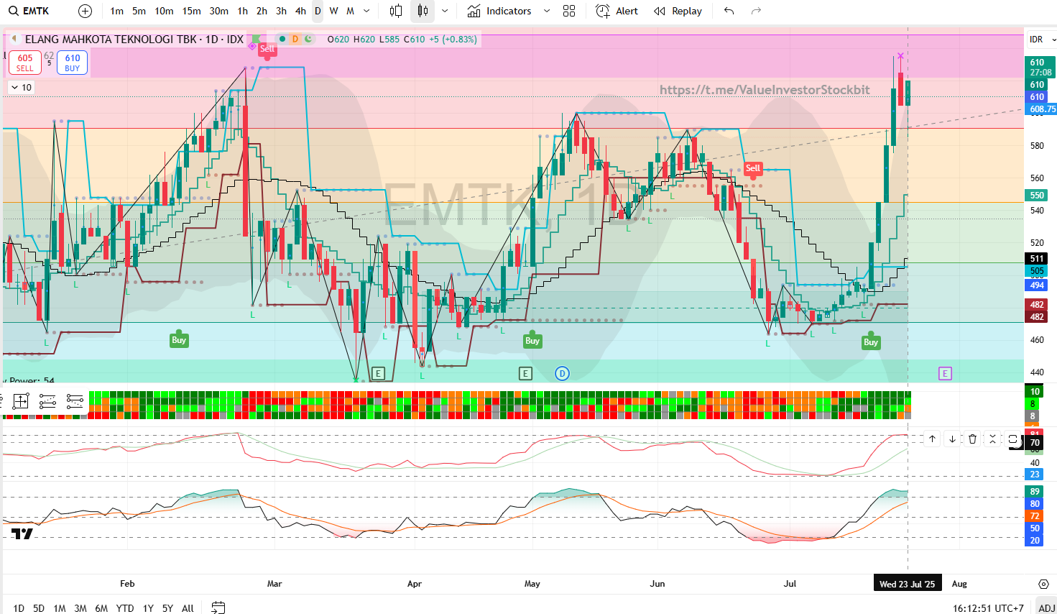Viewport: 1057px width, 614px height.
Task: Select the middle connected-lines drawing tool icon
Action: [47, 401]
